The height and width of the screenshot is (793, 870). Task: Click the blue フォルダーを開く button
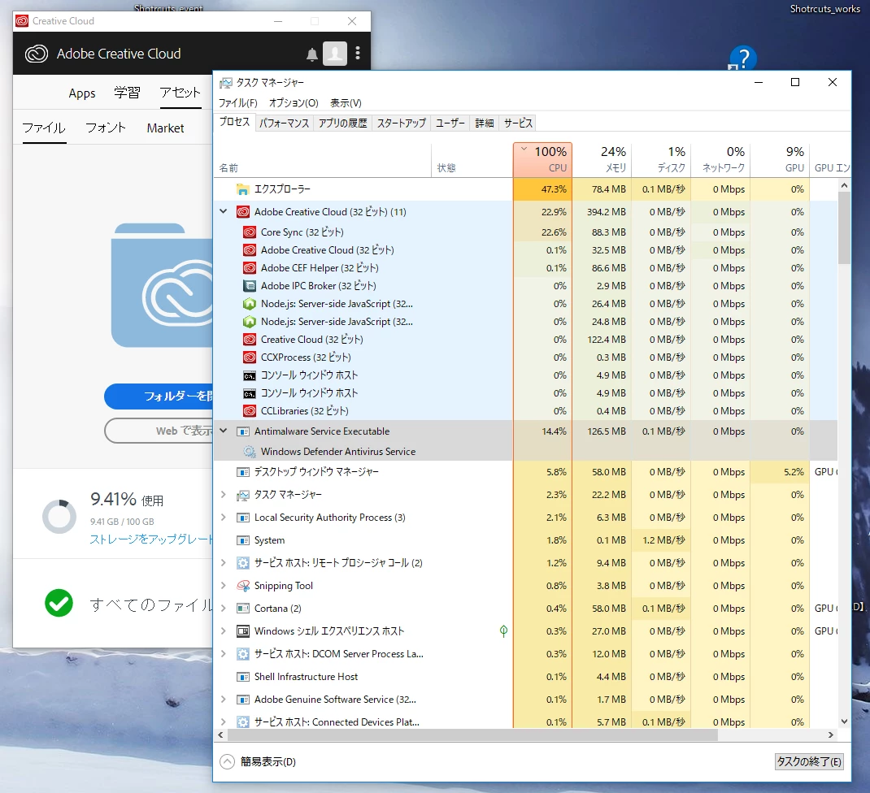tap(159, 396)
